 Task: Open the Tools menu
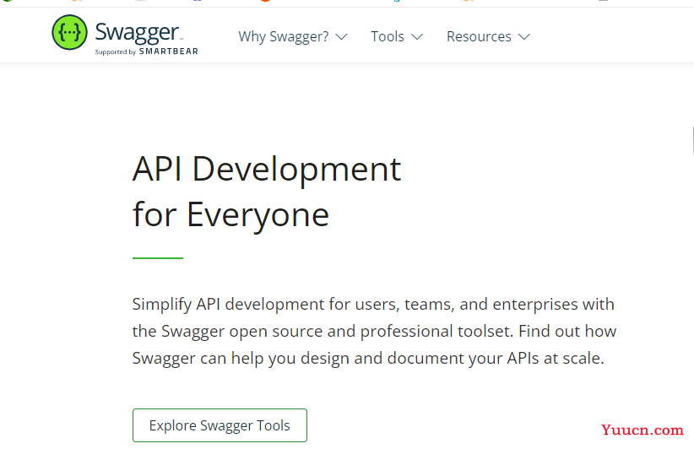coord(388,36)
